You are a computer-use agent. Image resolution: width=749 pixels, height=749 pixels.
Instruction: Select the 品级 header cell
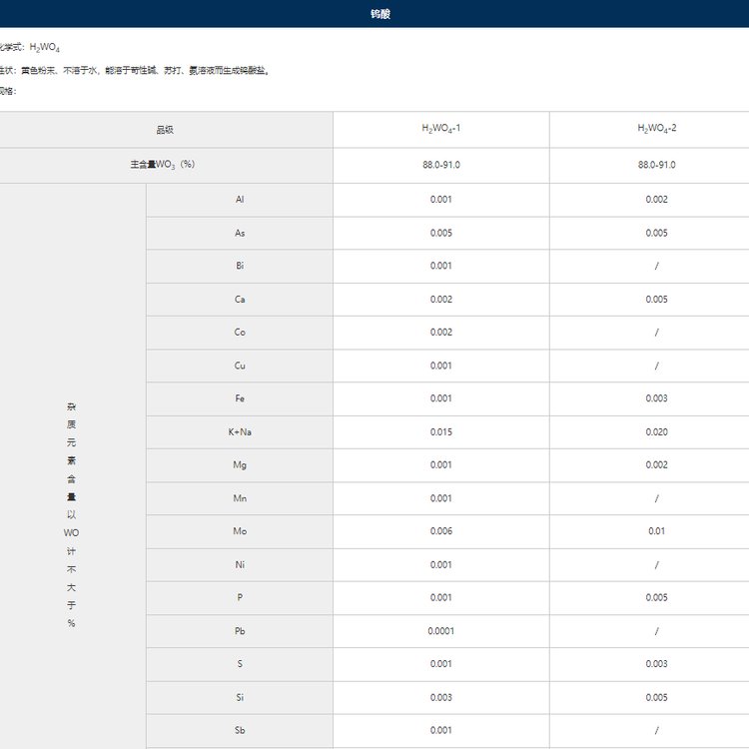tap(165, 130)
